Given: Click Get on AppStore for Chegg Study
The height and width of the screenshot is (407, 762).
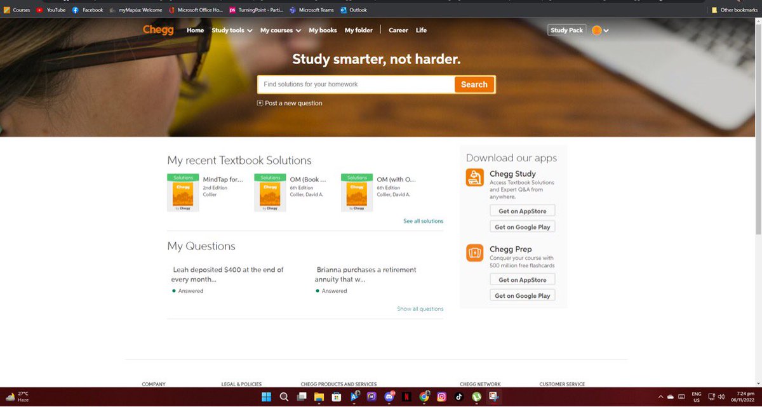Looking at the screenshot, I should [x=523, y=211].
